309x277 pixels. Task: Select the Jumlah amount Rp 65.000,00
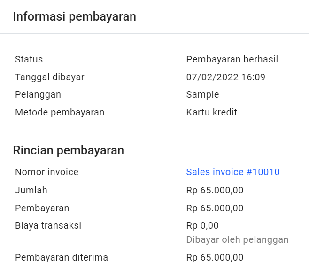[x=215, y=191]
